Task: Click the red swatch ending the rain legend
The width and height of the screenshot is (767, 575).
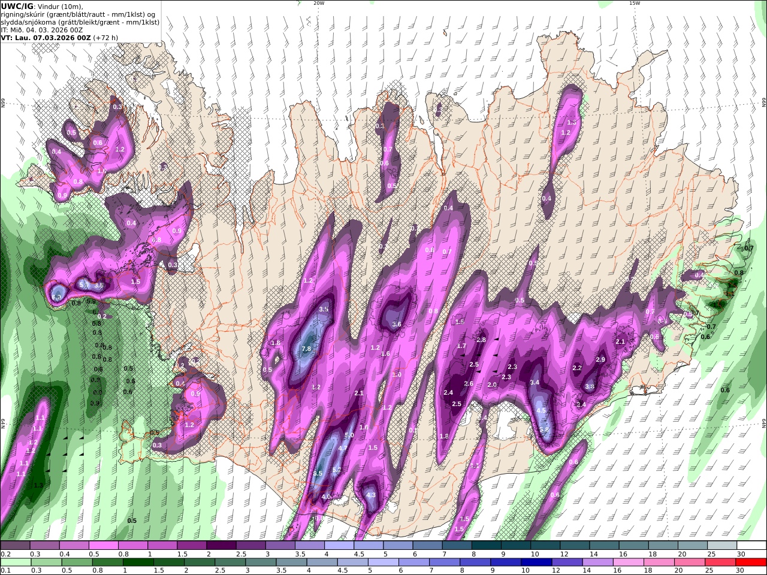Action: (x=751, y=562)
